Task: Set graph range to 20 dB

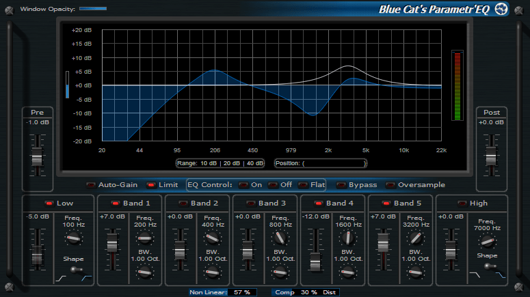Action: pyautogui.click(x=232, y=163)
